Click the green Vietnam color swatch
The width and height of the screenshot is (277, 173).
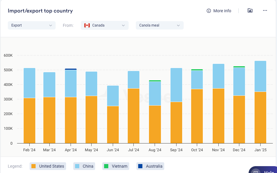click(x=106, y=166)
